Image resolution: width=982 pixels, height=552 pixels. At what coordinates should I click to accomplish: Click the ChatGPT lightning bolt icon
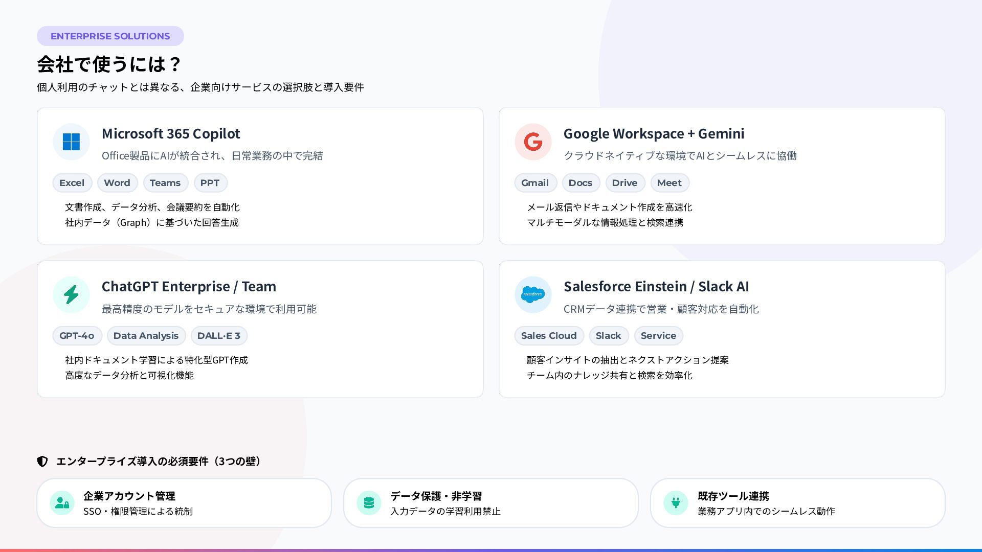[x=71, y=294]
